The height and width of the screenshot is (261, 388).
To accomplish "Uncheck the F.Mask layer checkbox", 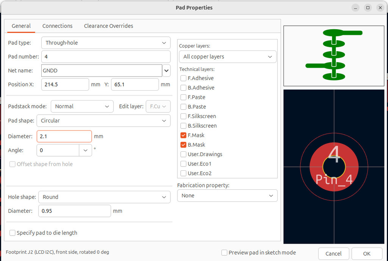I will [183, 135].
